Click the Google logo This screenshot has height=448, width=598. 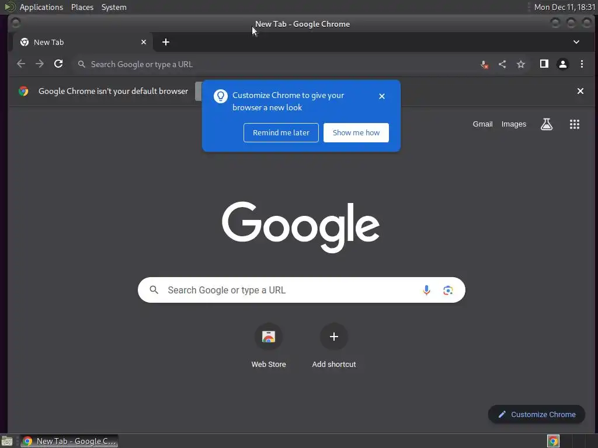pos(301,228)
